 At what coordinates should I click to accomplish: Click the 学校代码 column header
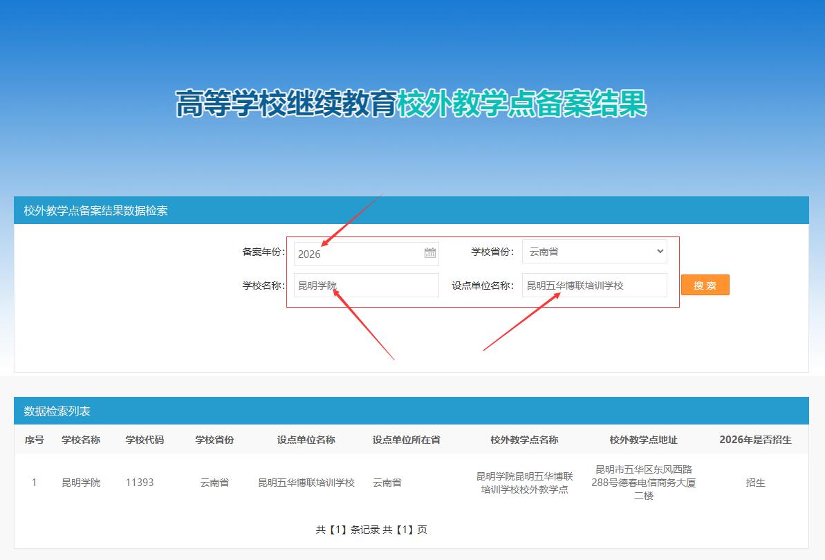(x=145, y=440)
